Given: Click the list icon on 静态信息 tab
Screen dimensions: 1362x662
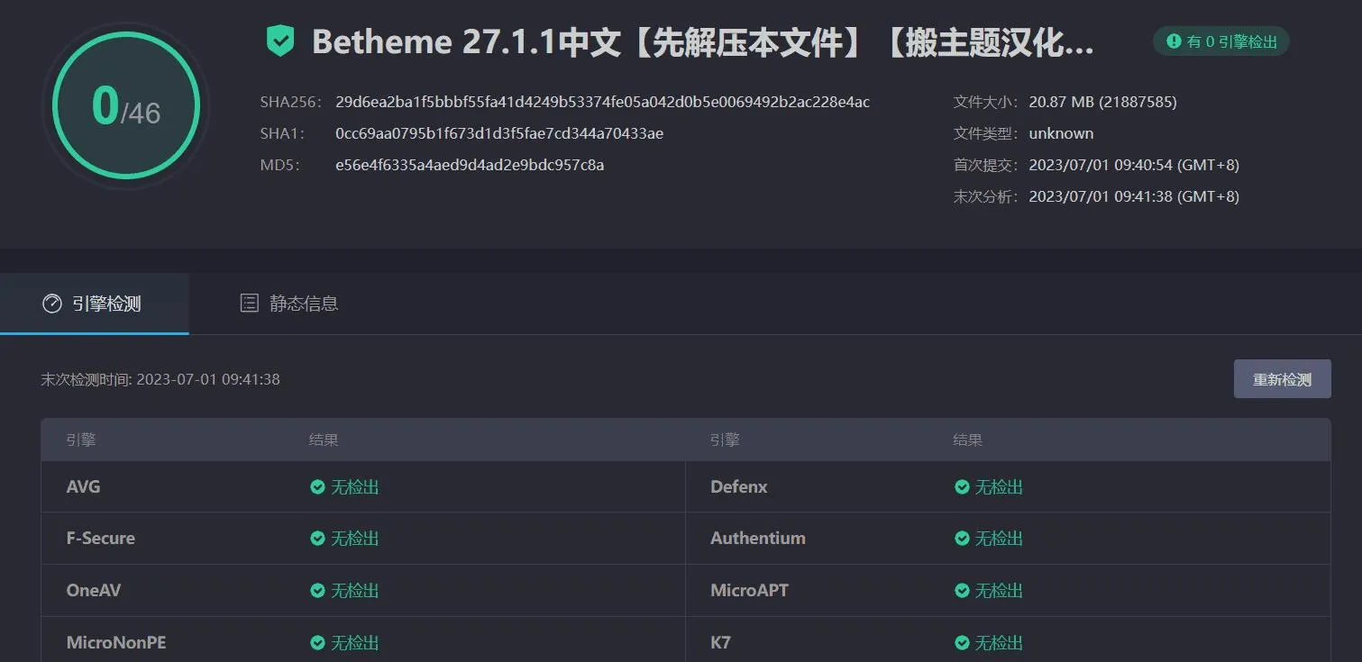Looking at the screenshot, I should (249, 304).
